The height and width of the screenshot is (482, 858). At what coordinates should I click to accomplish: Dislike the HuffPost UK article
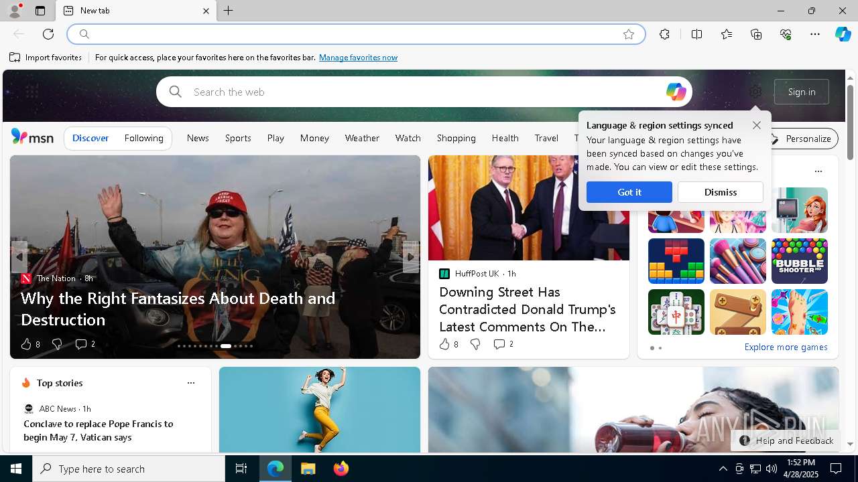pyautogui.click(x=475, y=344)
